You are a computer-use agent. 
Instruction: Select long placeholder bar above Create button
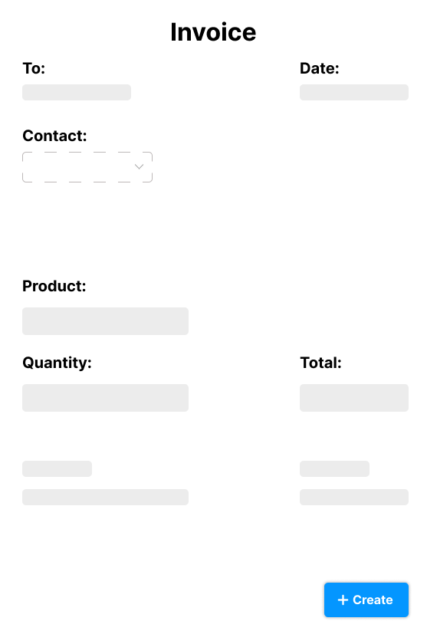354,497
